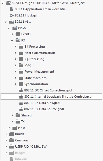The width and height of the screenshot is (103, 161).
Task: Select '802.11 Design USRP RIO 40 MHz BW v1.1.lvproject'
Action: click(x=48, y=3)
